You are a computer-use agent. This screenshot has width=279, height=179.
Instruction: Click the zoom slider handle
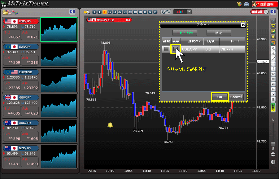[273, 144]
